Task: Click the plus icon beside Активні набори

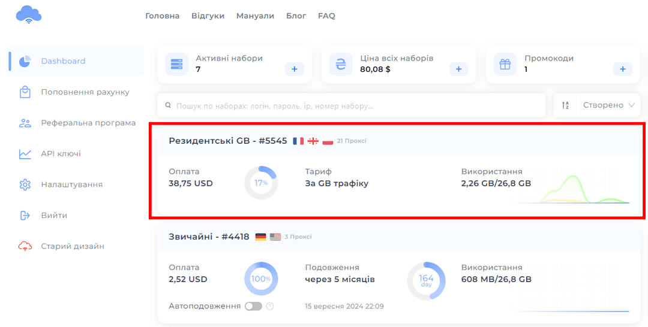Action: coord(294,69)
